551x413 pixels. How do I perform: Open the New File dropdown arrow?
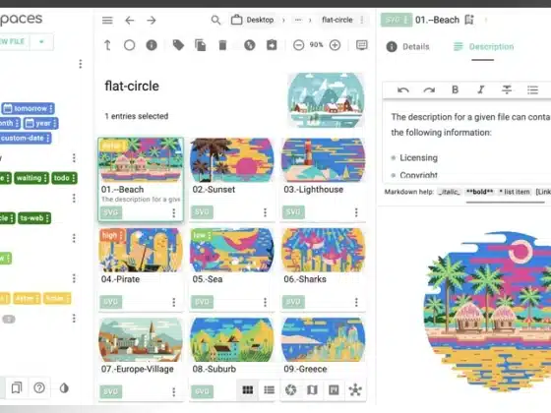[x=41, y=41]
